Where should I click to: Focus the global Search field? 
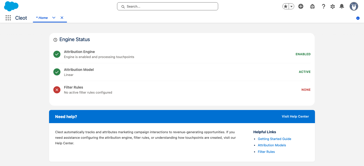[168, 6]
